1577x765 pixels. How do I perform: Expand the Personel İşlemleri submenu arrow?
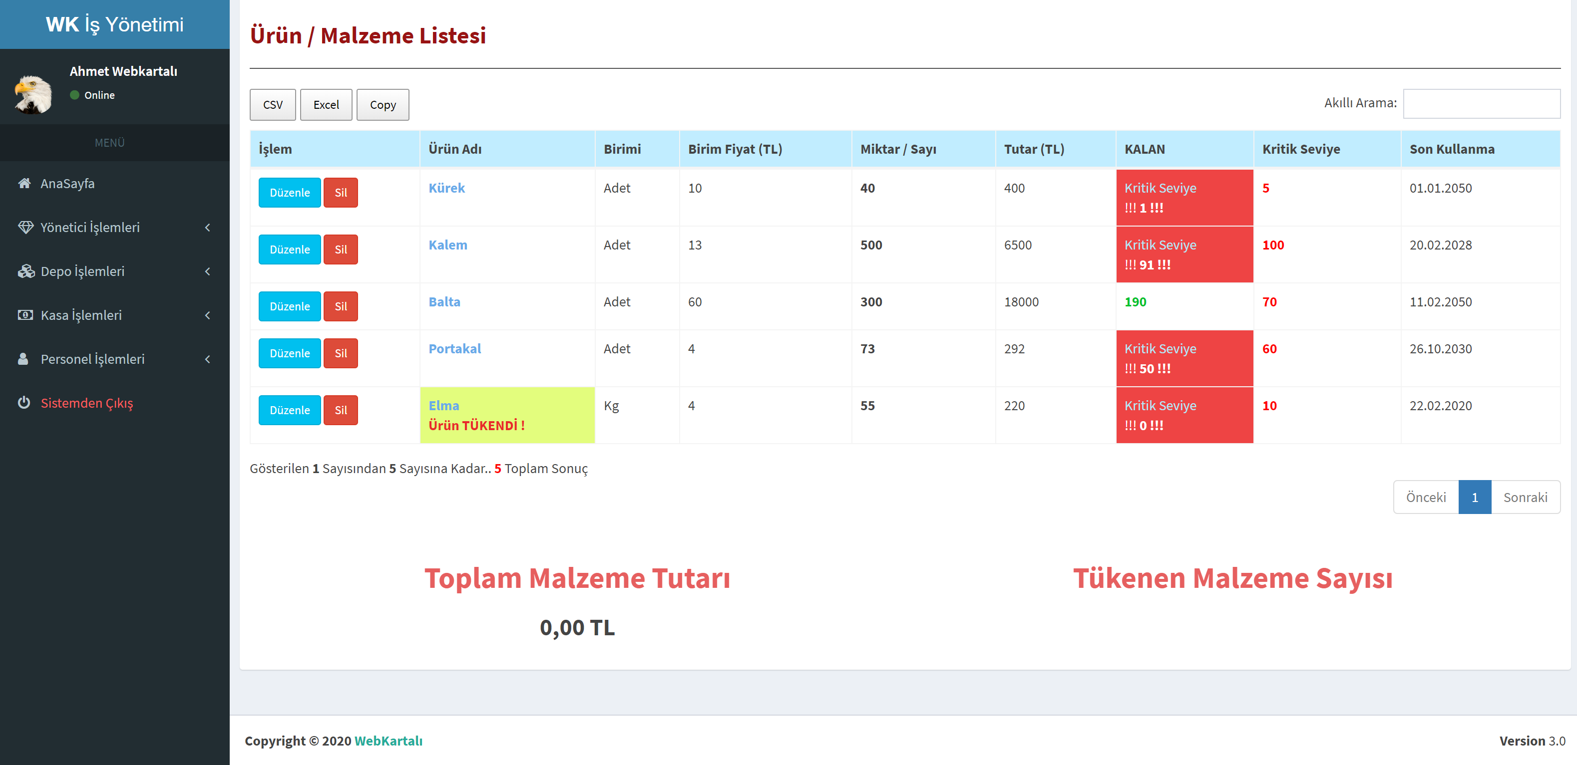[x=208, y=359]
